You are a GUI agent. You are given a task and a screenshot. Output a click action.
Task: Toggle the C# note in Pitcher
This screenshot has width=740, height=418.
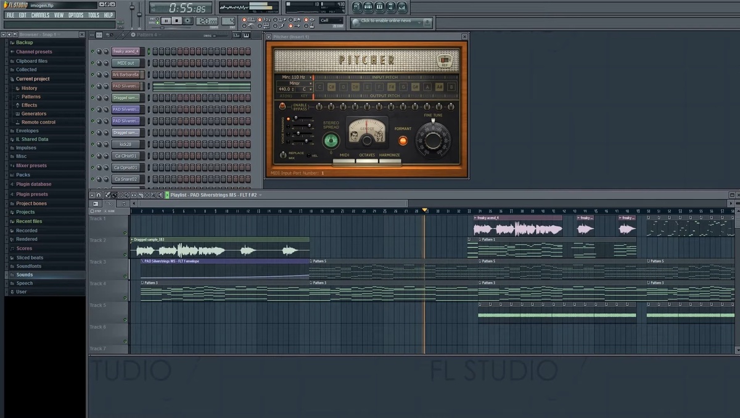click(331, 87)
